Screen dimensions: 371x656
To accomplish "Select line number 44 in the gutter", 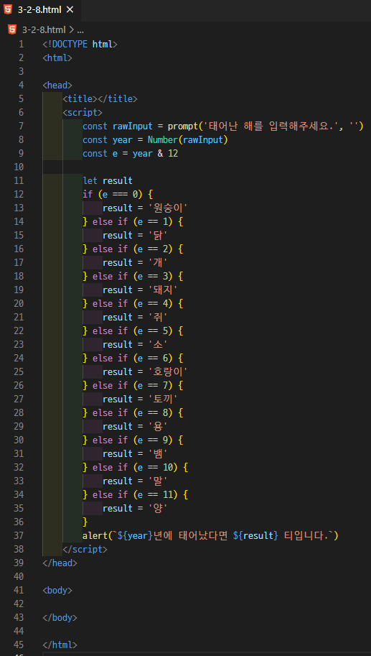I will coord(19,630).
